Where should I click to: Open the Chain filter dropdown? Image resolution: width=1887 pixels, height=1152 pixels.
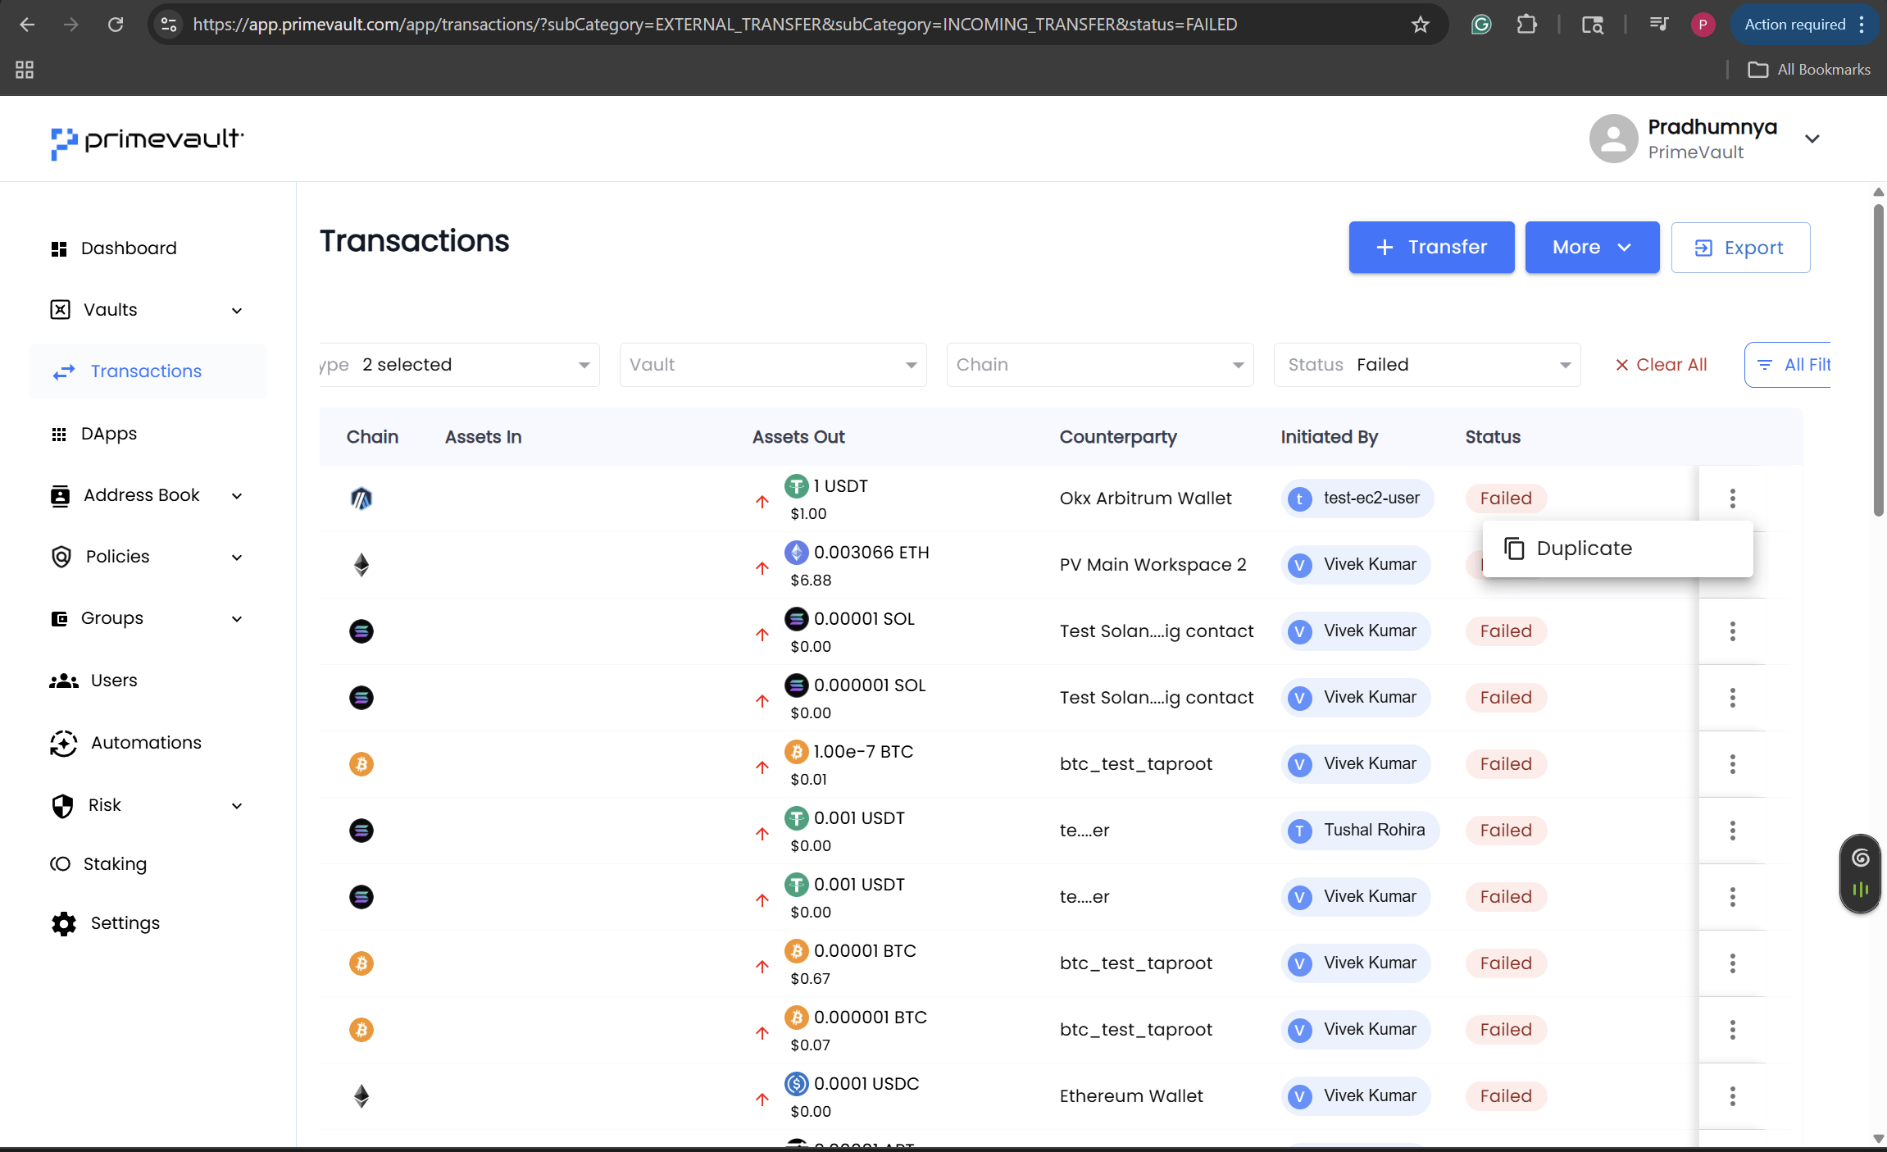[1100, 365]
